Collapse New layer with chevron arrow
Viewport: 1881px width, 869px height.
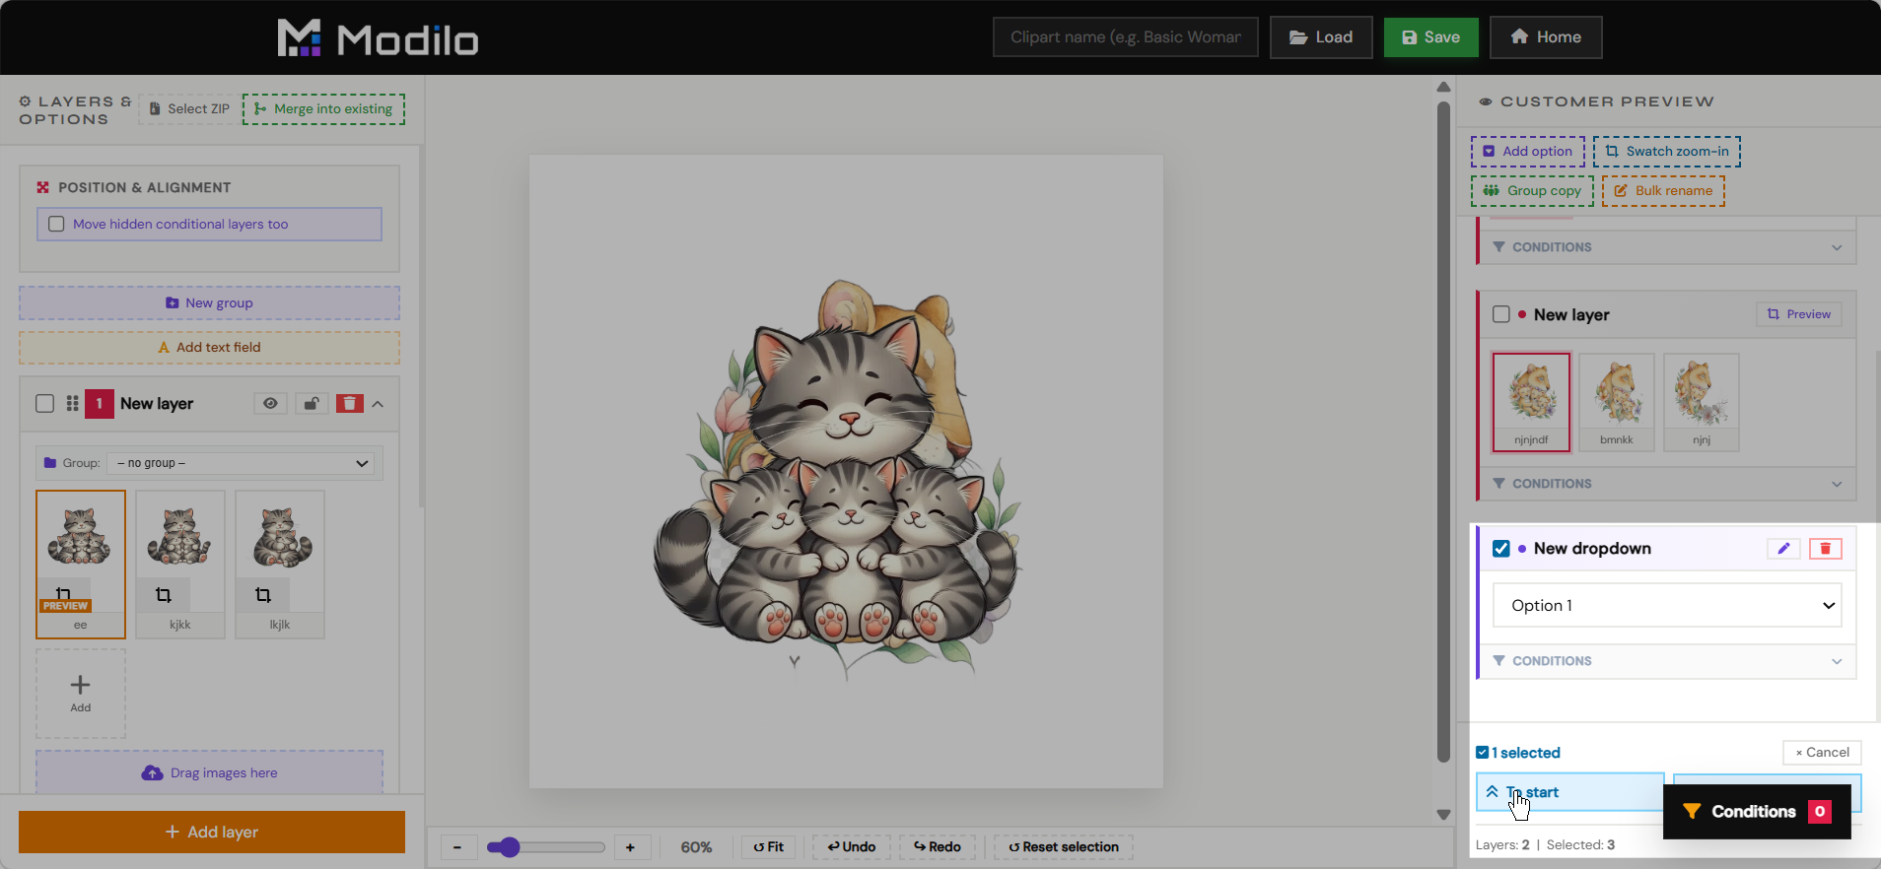[x=379, y=404]
